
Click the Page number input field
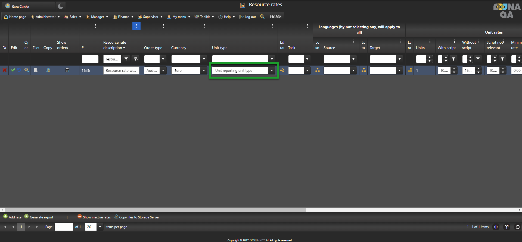click(64, 227)
